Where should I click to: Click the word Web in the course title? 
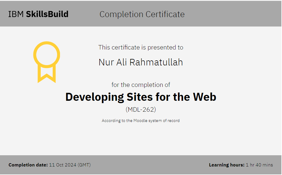tap(205, 97)
